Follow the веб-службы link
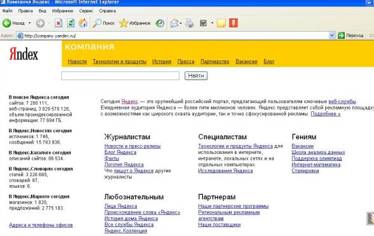 coord(342,101)
